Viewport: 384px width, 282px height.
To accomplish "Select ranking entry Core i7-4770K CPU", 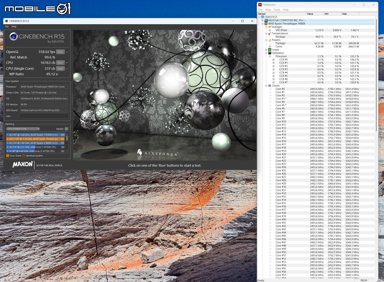I will click(35, 151).
